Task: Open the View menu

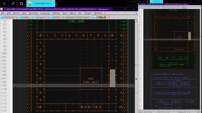Action: pyautogui.click(x=24, y=13)
